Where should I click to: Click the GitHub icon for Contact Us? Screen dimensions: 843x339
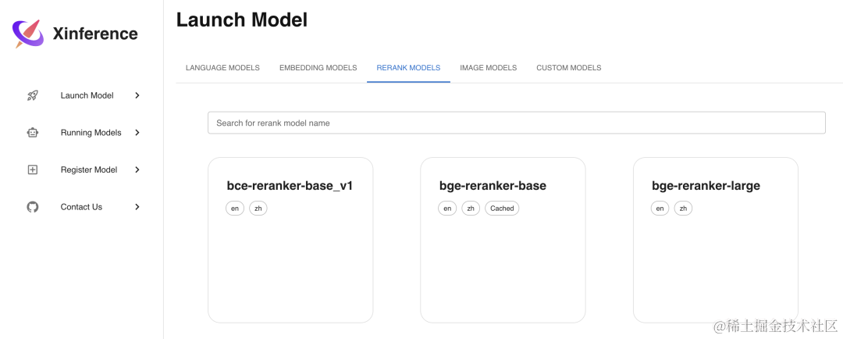(x=33, y=207)
